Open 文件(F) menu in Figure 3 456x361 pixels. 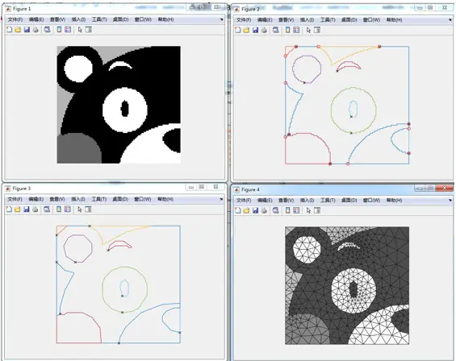(15, 199)
